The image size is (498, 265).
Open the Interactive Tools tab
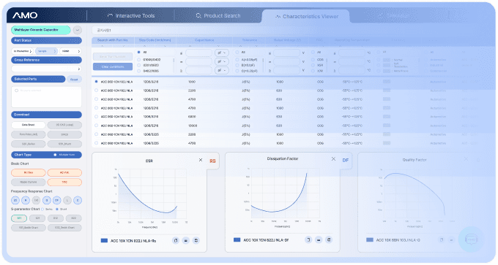pos(131,15)
